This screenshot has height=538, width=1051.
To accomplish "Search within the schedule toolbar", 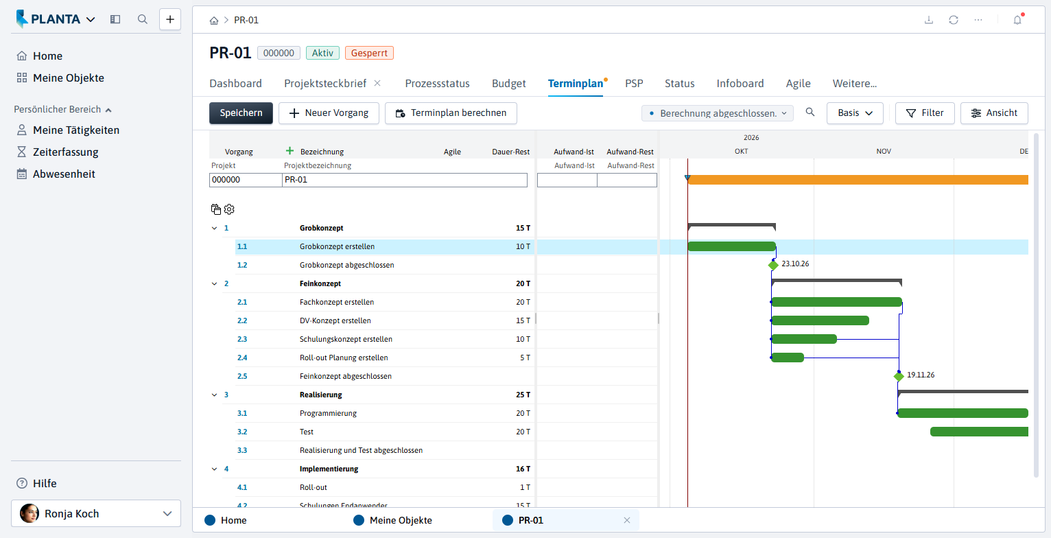I will pyautogui.click(x=810, y=113).
